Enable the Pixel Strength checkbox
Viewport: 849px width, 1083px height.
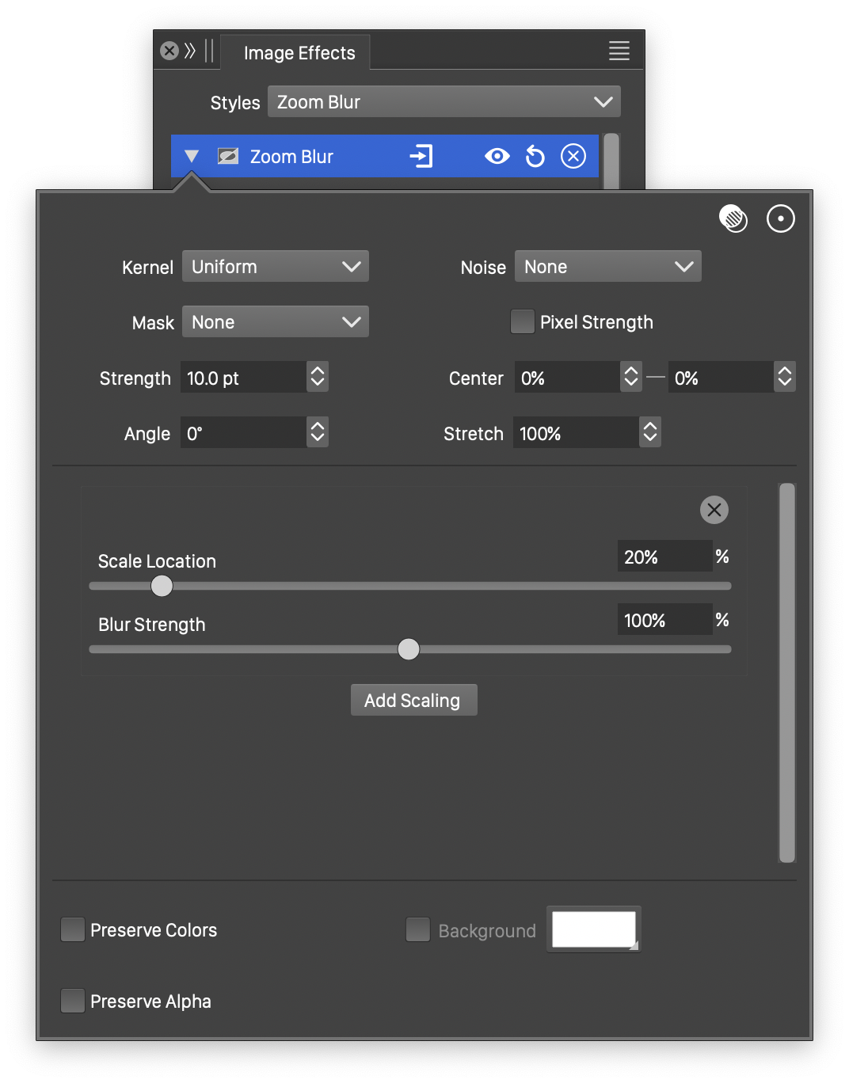point(523,322)
